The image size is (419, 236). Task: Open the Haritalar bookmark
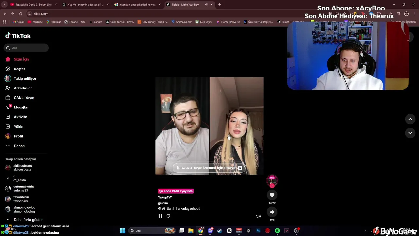pyautogui.click(x=53, y=22)
